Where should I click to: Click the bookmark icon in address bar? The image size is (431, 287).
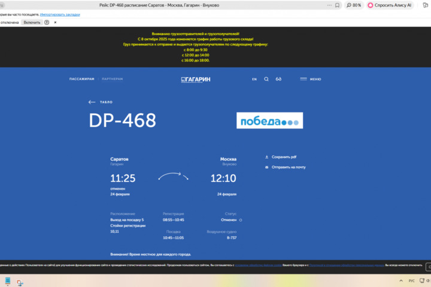click(338, 5)
